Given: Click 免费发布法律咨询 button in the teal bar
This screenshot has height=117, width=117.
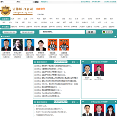Looking at the screenshot, I should [9, 32].
